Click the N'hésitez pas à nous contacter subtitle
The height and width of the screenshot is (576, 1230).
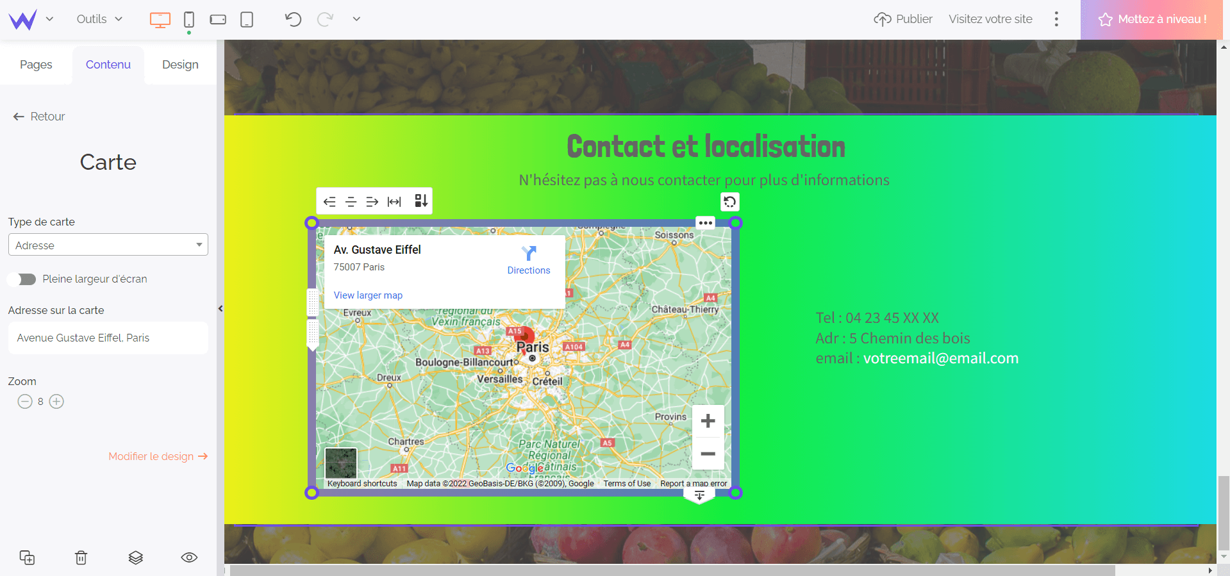point(704,180)
